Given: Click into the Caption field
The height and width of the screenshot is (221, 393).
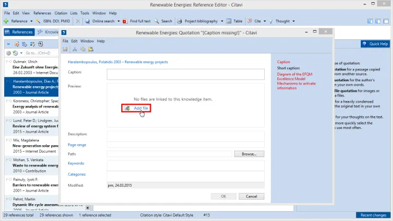Looking at the screenshot, I should coord(186,74).
